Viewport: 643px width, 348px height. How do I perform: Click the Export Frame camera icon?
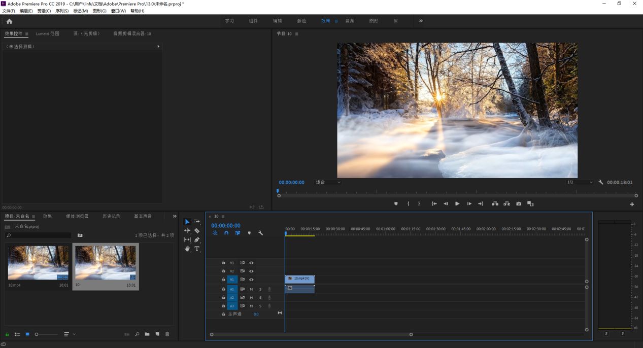tap(518, 203)
